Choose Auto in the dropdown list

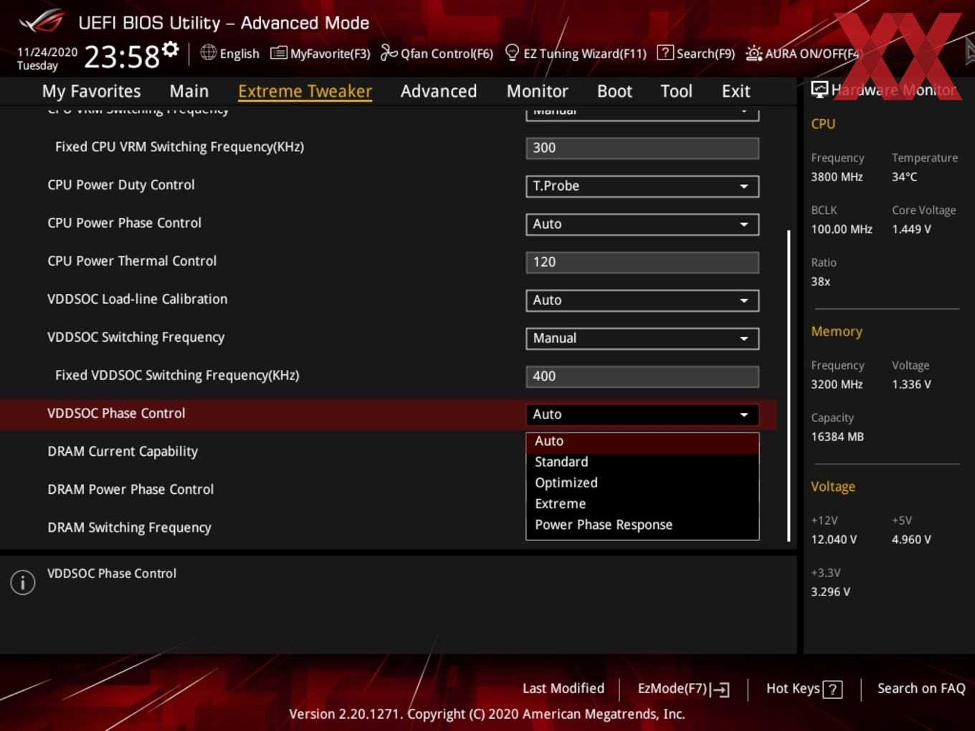click(x=642, y=441)
